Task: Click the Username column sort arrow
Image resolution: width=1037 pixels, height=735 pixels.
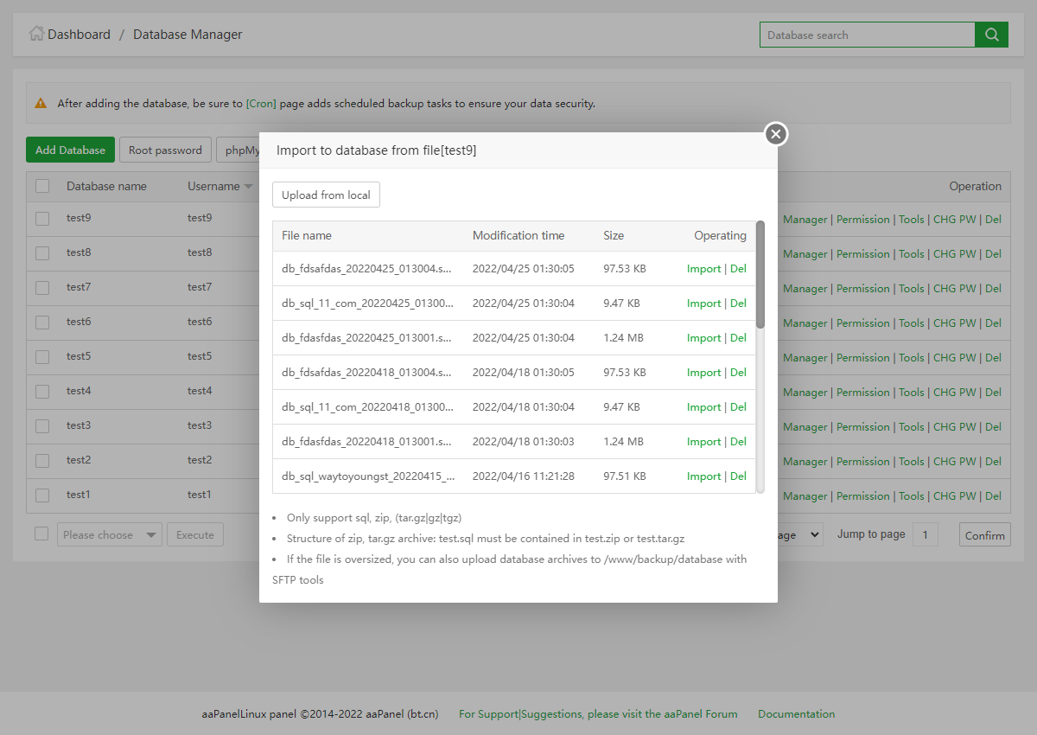Action: (248, 187)
